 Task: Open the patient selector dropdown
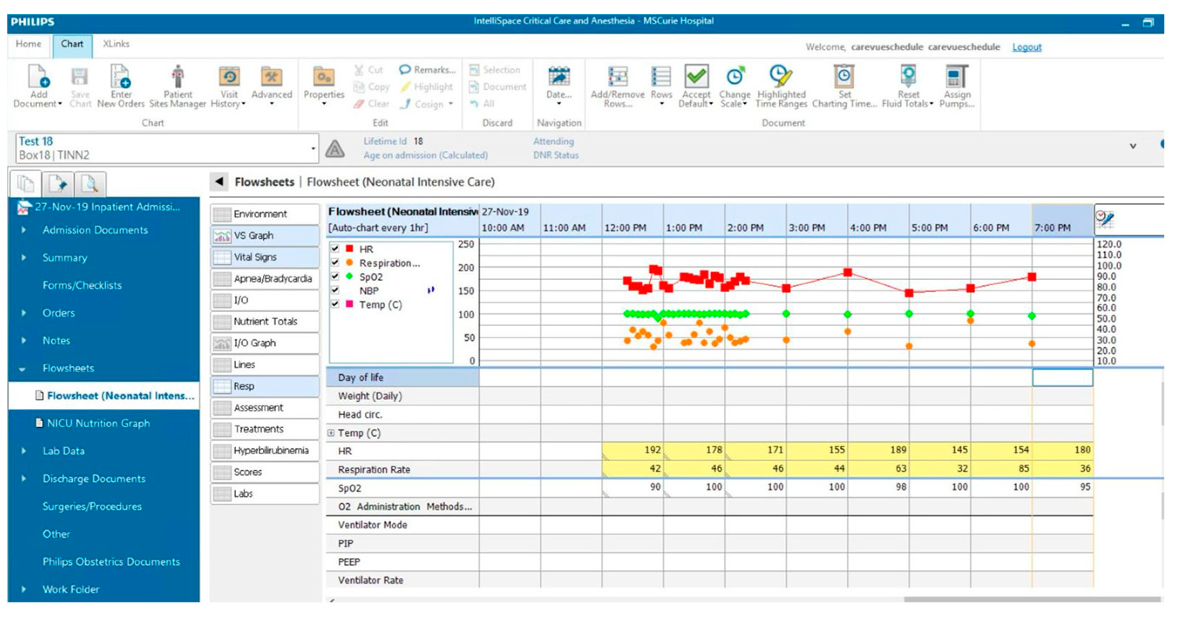(x=313, y=149)
